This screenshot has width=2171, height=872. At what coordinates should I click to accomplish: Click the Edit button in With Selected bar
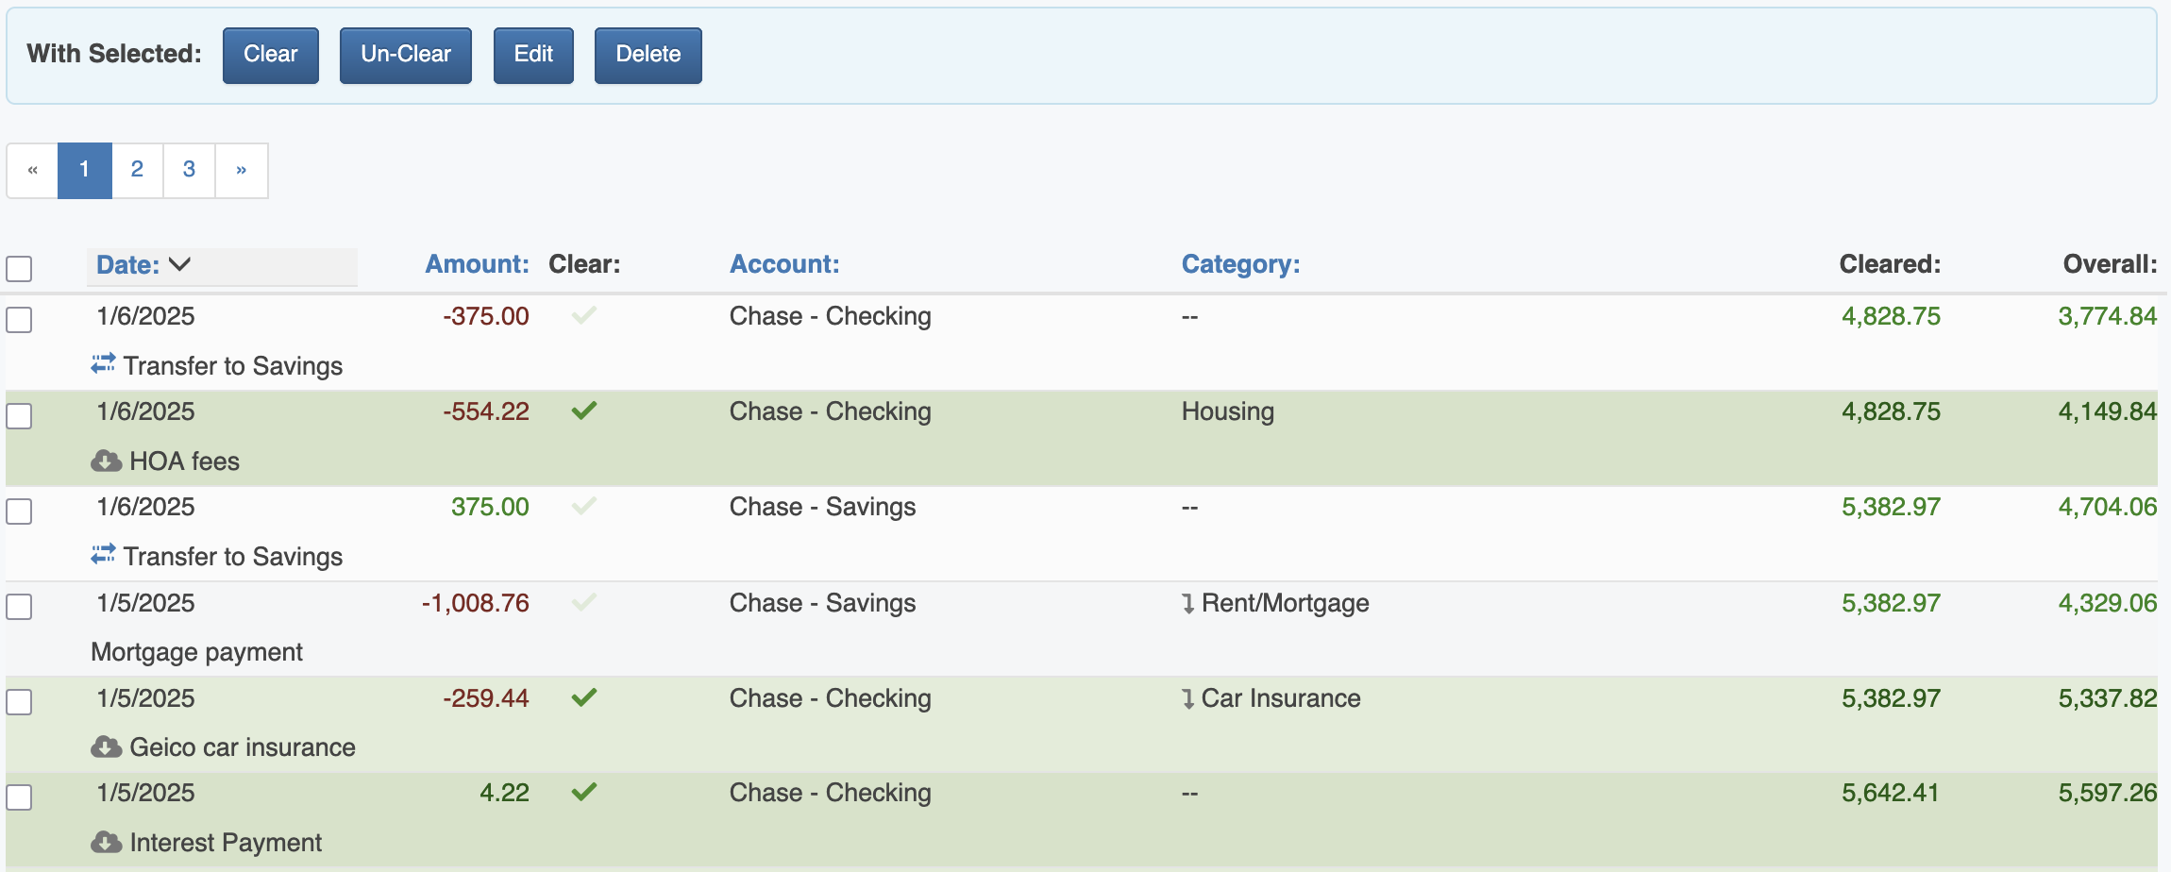click(532, 55)
